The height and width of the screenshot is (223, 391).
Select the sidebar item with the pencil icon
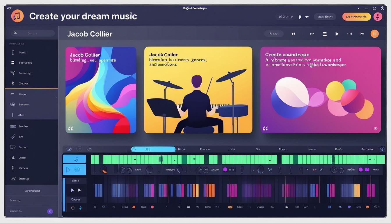coord(31,136)
